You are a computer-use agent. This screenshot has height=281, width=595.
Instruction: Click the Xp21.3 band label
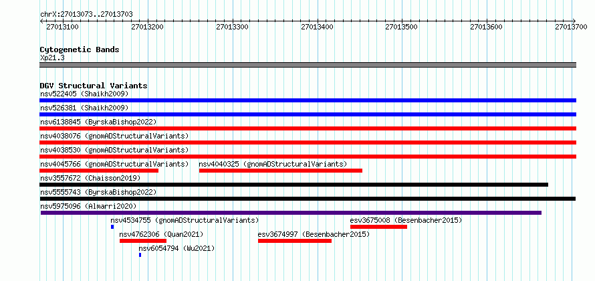coord(51,58)
